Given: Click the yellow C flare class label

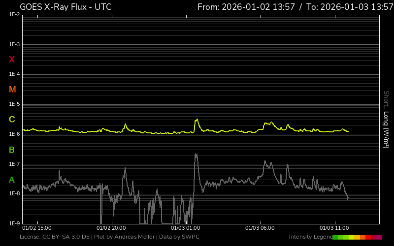Looking at the screenshot, I should coord(12,120).
